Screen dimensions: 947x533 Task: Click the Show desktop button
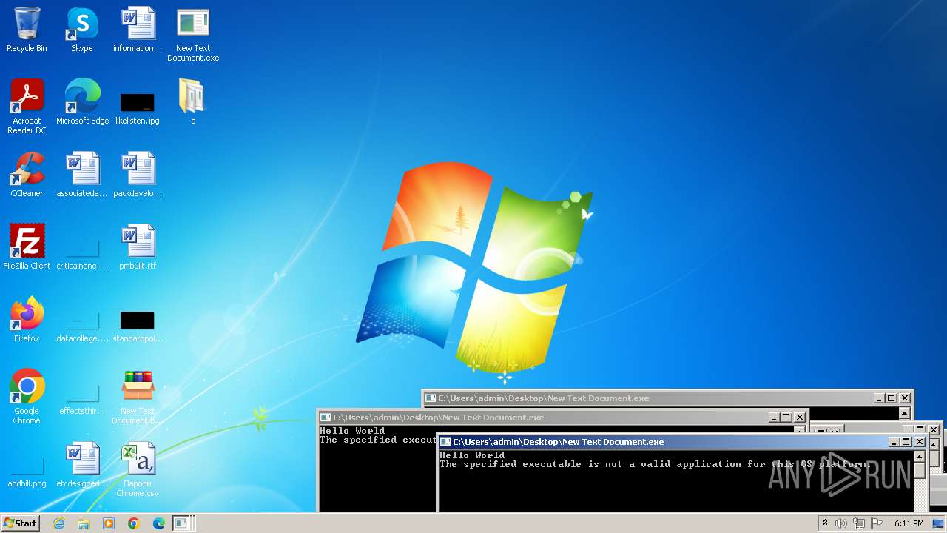[x=938, y=523]
